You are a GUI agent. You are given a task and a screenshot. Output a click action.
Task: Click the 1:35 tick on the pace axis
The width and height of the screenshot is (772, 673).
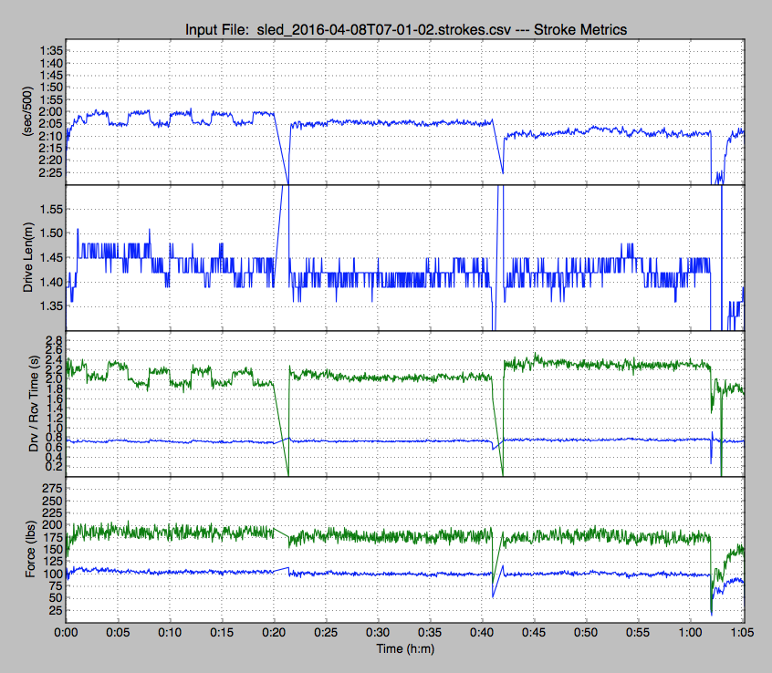50,51
